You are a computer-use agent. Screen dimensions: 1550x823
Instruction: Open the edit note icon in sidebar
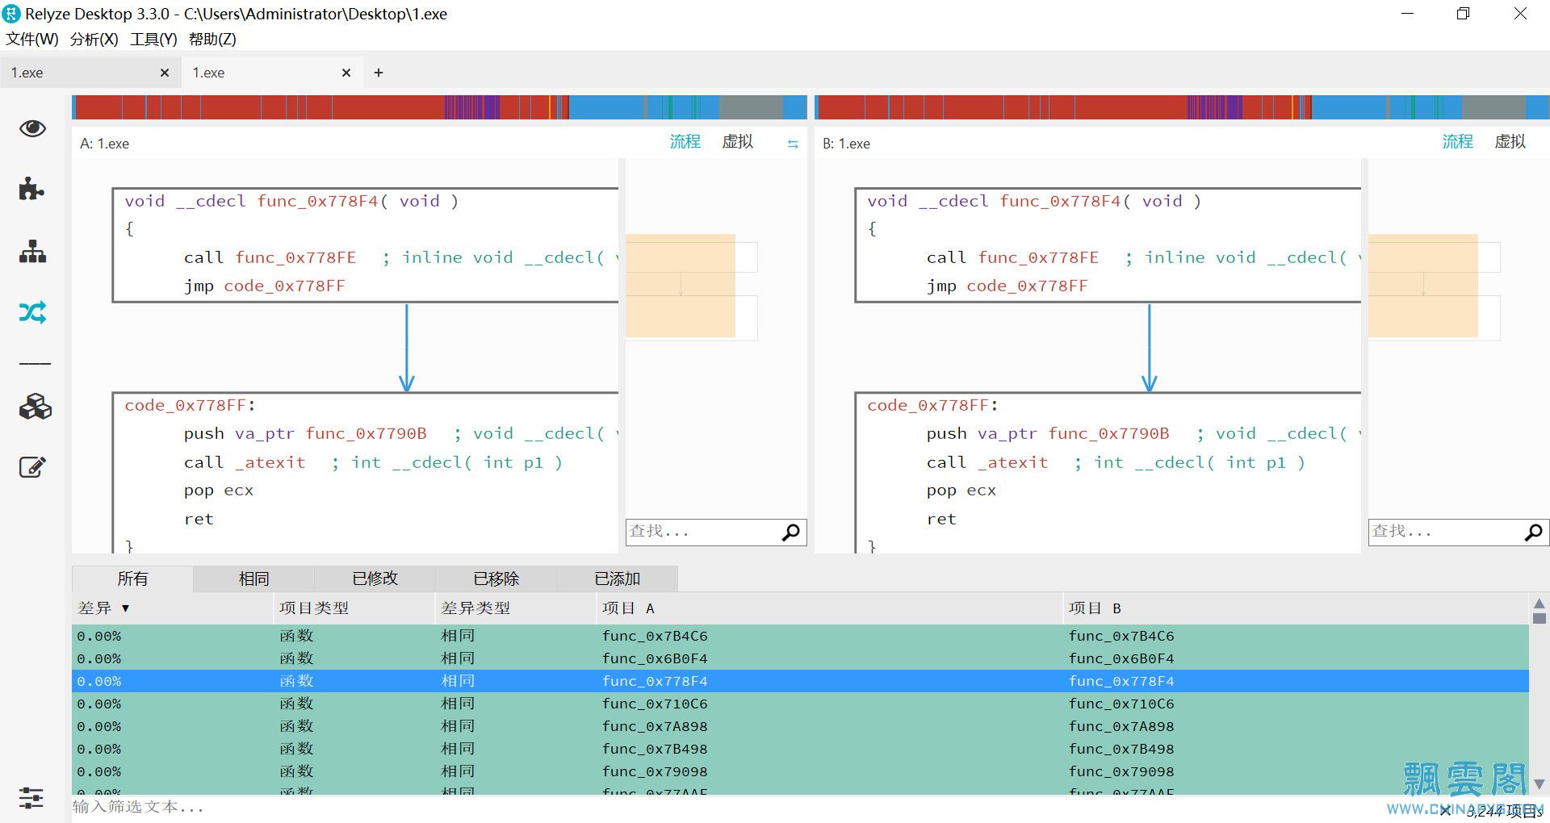pos(32,466)
